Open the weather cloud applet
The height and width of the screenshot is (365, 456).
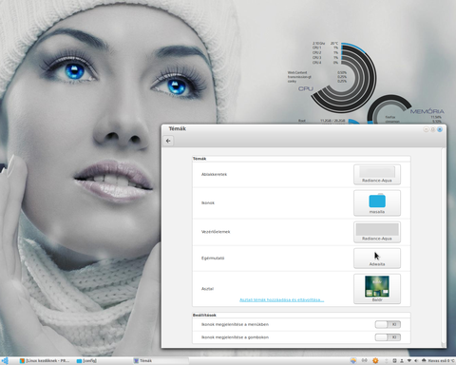tap(438, 360)
